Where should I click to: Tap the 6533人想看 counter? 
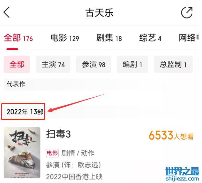(171, 135)
